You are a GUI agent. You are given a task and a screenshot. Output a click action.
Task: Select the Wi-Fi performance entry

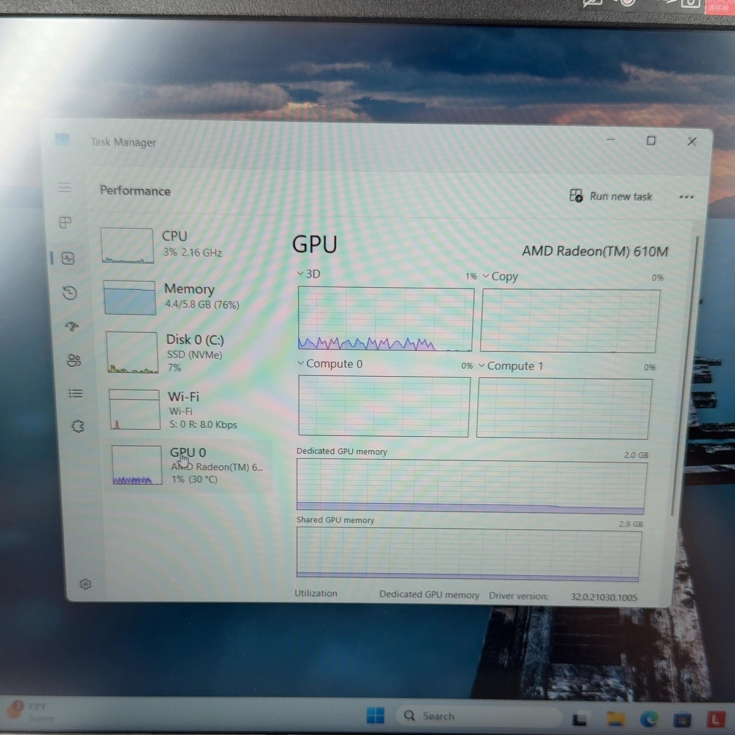pyautogui.click(x=190, y=410)
